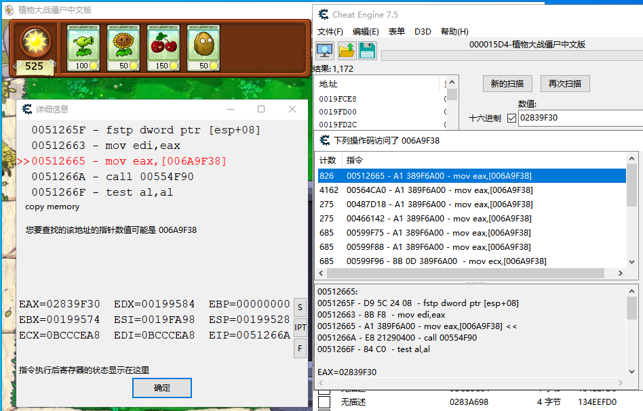
Task: Open process selector computer icon
Action: [325, 51]
